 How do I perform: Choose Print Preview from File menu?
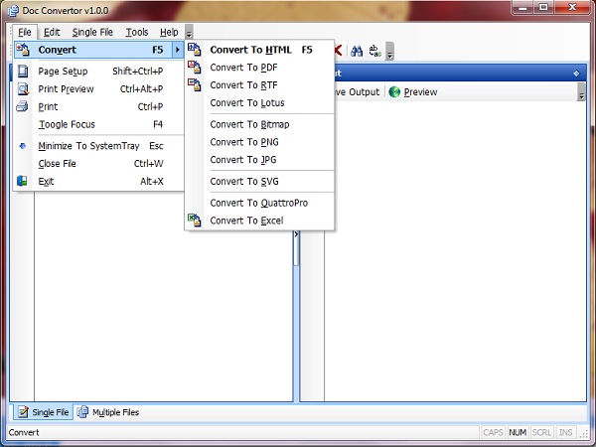point(98,89)
